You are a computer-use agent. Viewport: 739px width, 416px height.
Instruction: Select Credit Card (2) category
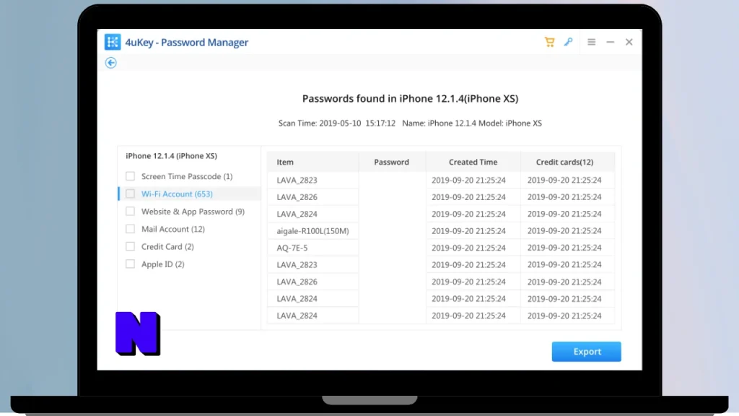pyautogui.click(x=167, y=247)
